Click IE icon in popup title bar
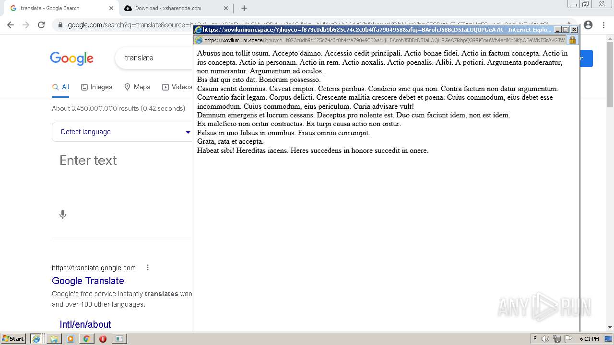This screenshot has width=614, height=345. pyautogui.click(x=198, y=30)
